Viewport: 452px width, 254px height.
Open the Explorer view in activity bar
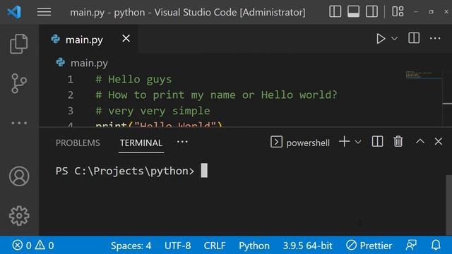(19, 44)
